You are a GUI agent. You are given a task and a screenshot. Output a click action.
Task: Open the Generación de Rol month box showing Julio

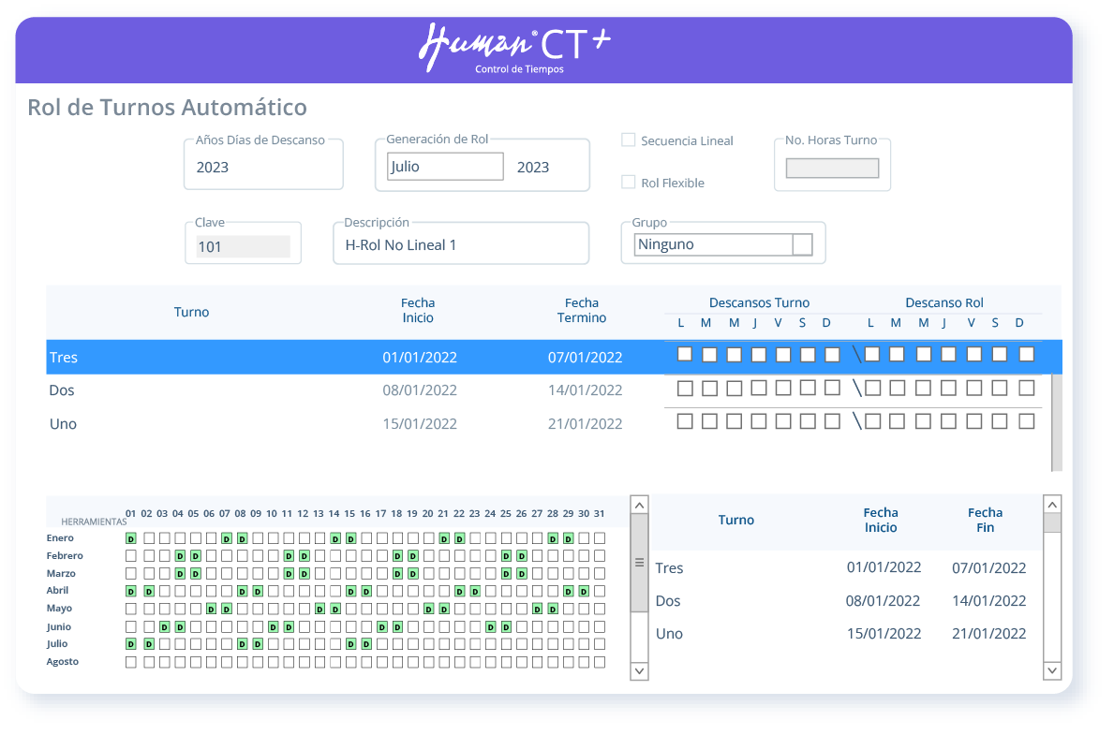445,167
